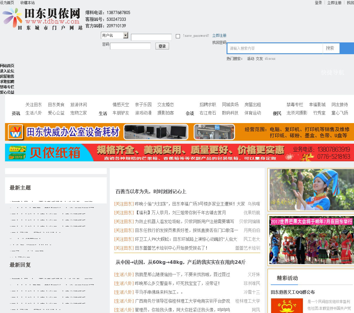Open 招聘求职 category link
354x313 pixels.
(x=208, y=105)
